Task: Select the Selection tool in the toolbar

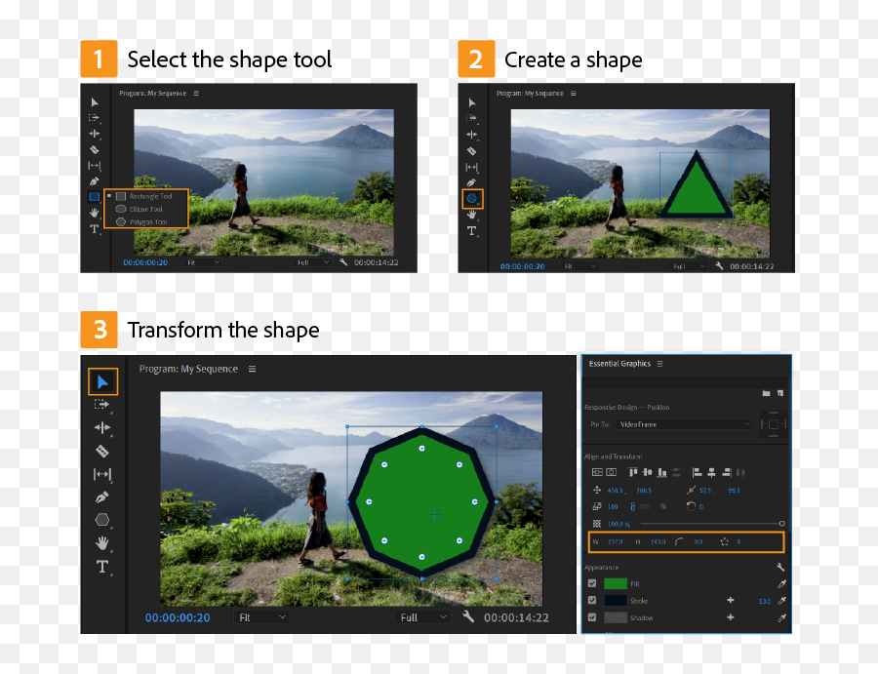Action: click(x=102, y=381)
